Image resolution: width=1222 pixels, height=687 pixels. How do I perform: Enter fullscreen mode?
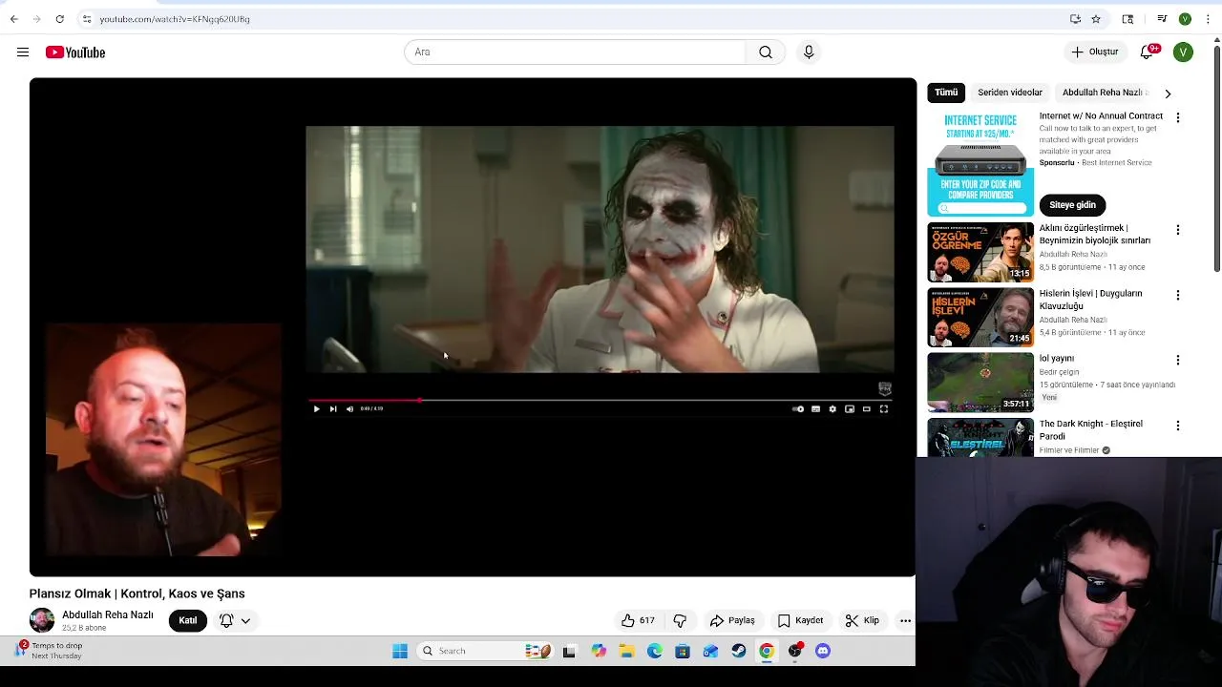(x=884, y=408)
